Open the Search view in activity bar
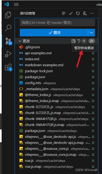Image resolution: width=102 pixels, height=174 pixels. (8, 28)
